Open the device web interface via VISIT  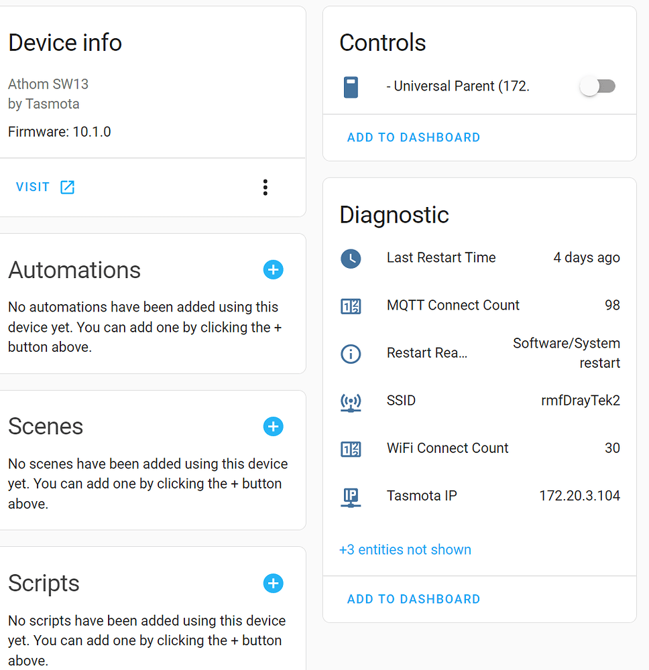pos(32,187)
